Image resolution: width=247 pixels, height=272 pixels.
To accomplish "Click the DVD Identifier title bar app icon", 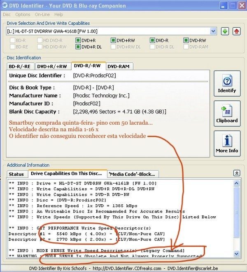I will [5, 5].
